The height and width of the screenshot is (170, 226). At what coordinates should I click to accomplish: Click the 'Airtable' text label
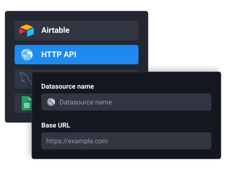55,30
